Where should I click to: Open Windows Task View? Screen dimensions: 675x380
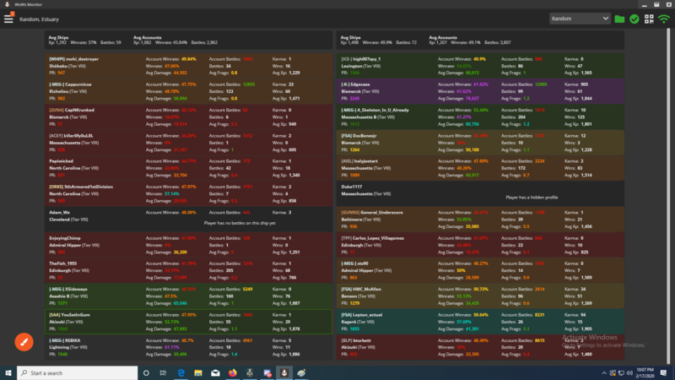[163, 372]
